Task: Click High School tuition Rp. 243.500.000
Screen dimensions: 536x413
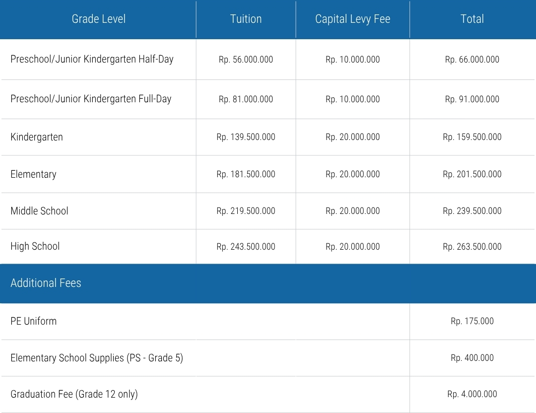Action: click(246, 247)
